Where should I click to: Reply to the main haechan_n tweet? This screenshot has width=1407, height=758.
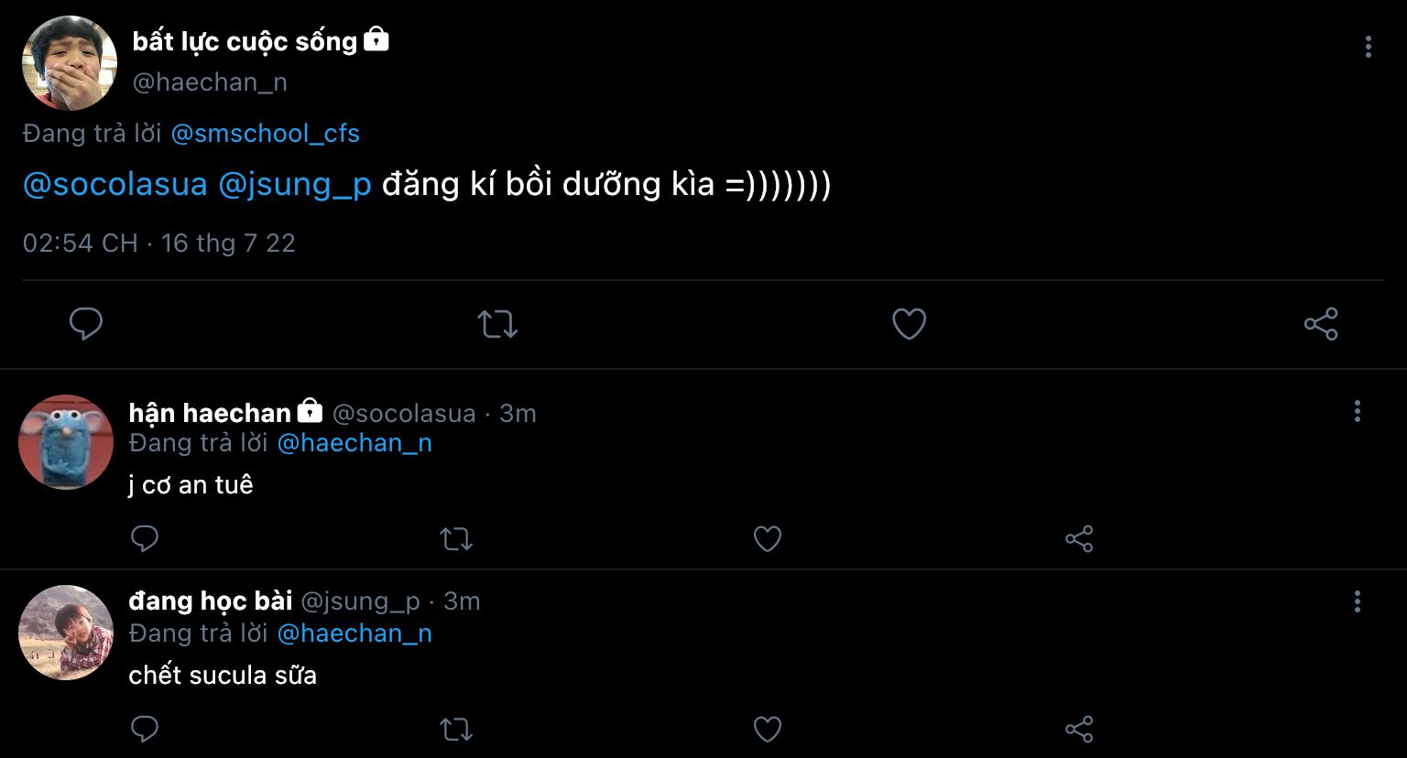tap(86, 324)
